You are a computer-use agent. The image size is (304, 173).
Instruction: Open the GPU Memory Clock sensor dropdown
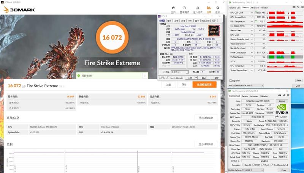click(x=252, y=17)
